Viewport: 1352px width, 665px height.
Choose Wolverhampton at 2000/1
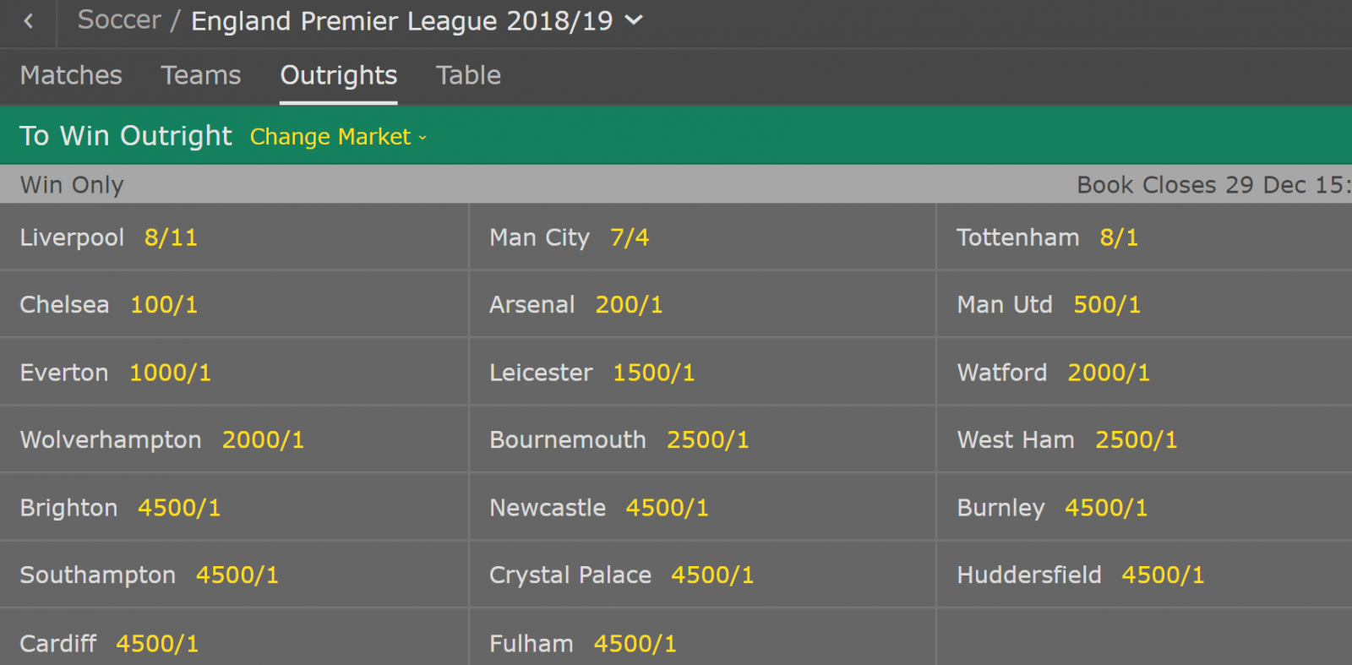(x=263, y=440)
